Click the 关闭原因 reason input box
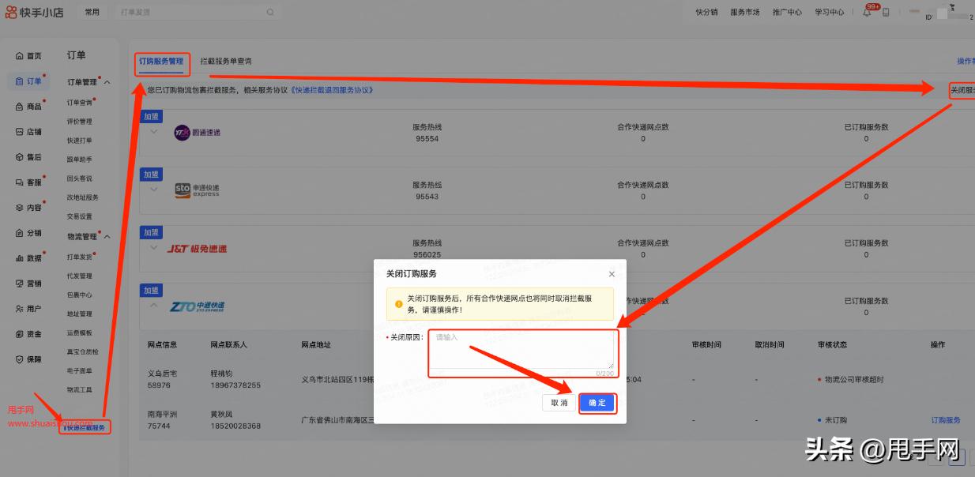Image resolution: width=975 pixels, height=477 pixels. (523, 351)
